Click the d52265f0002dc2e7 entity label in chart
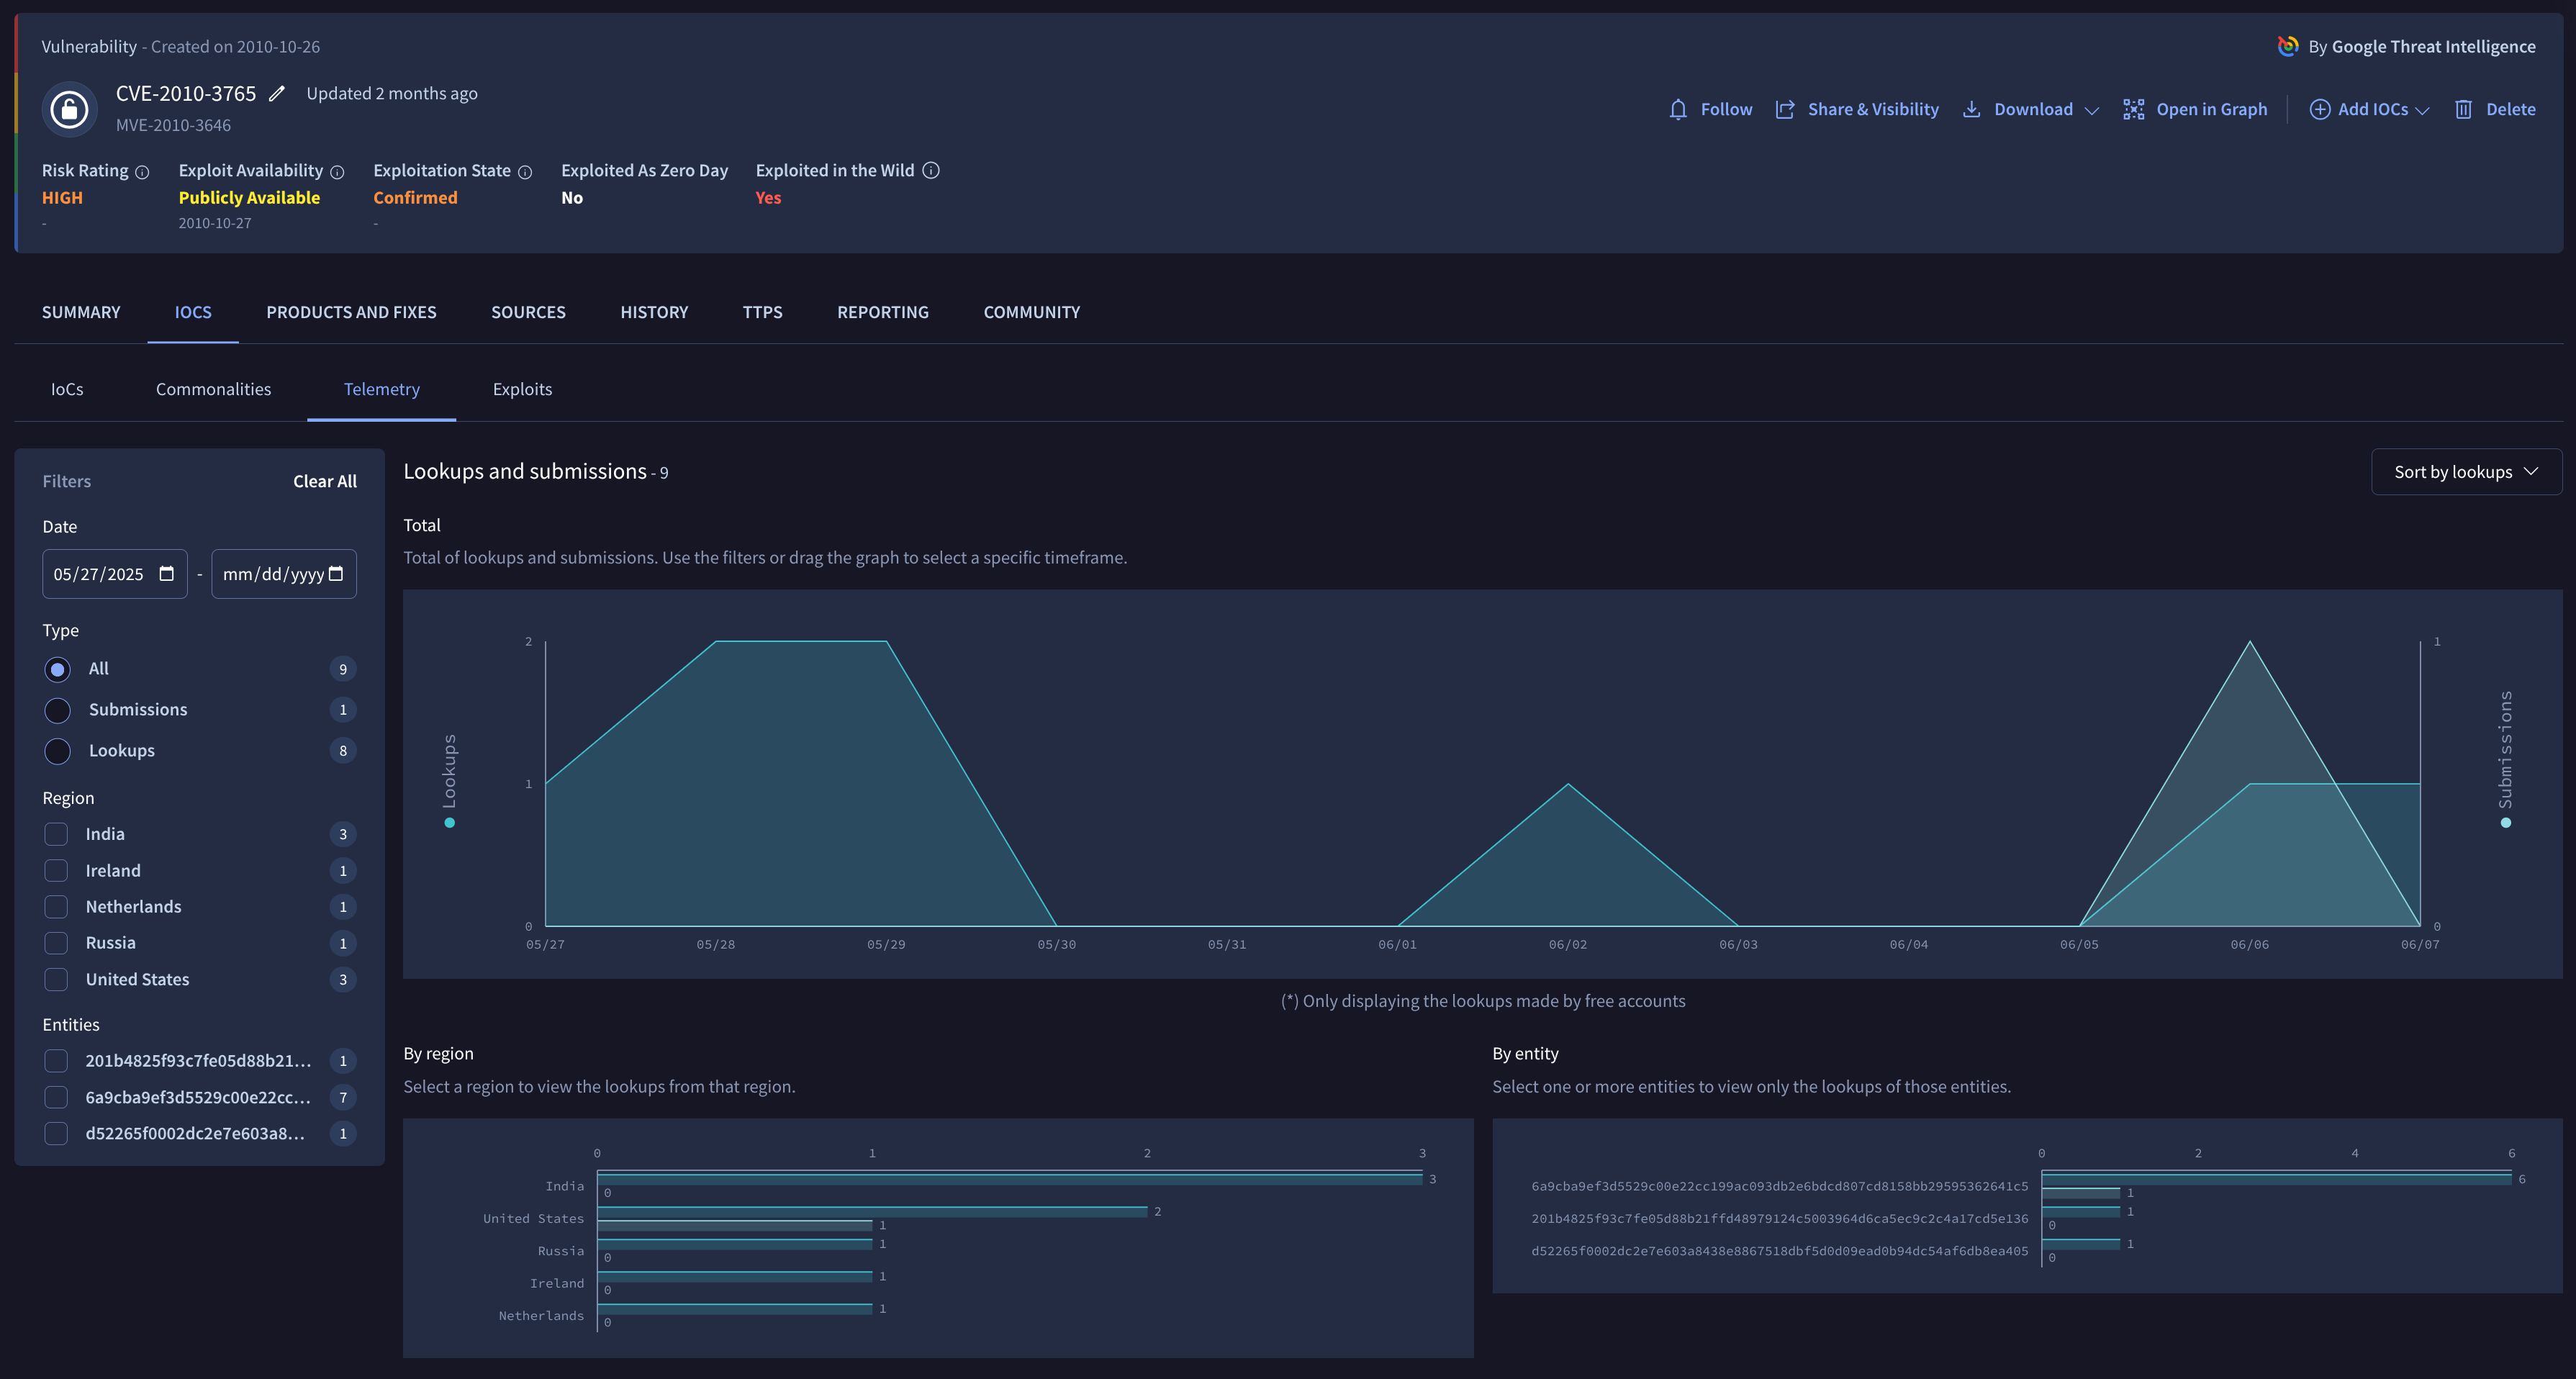The height and width of the screenshot is (1379, 2576). (1780, 1251)
